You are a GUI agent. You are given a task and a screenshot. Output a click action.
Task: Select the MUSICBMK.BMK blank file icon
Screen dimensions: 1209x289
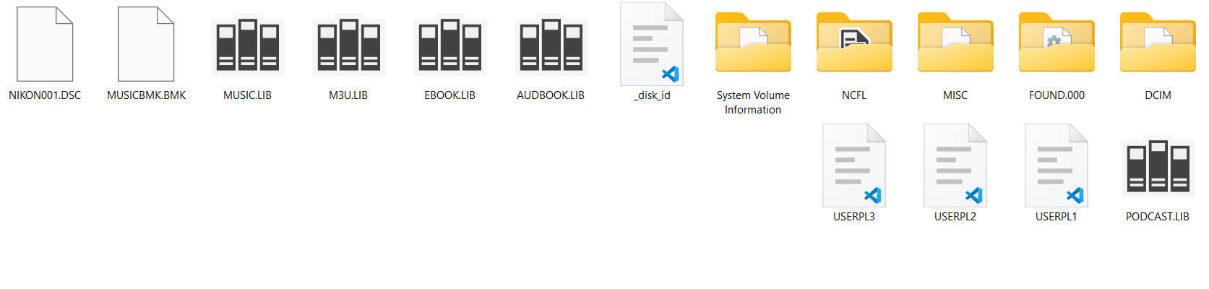[x=146, y=44]
